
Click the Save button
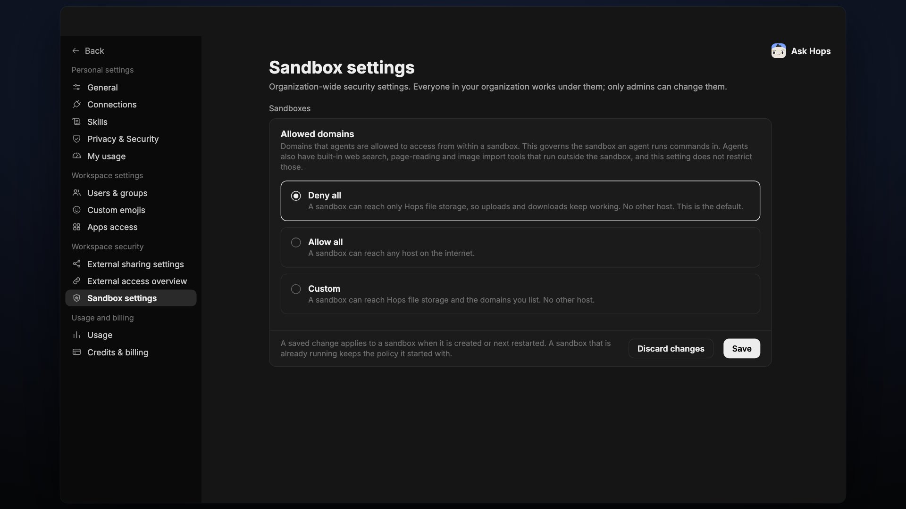(741, 348)
